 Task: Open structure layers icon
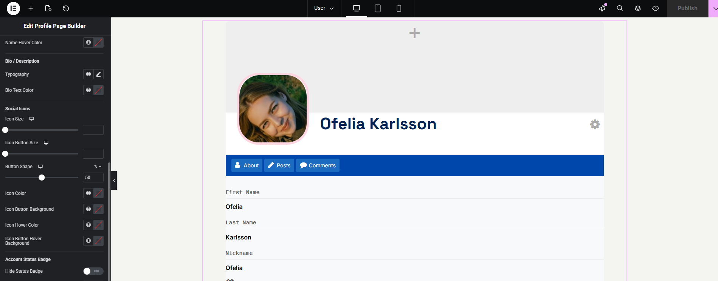[638, 8]
